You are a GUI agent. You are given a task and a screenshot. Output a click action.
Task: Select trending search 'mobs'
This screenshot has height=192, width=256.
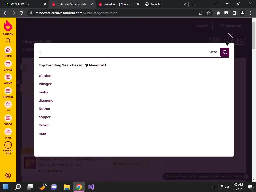43,92
